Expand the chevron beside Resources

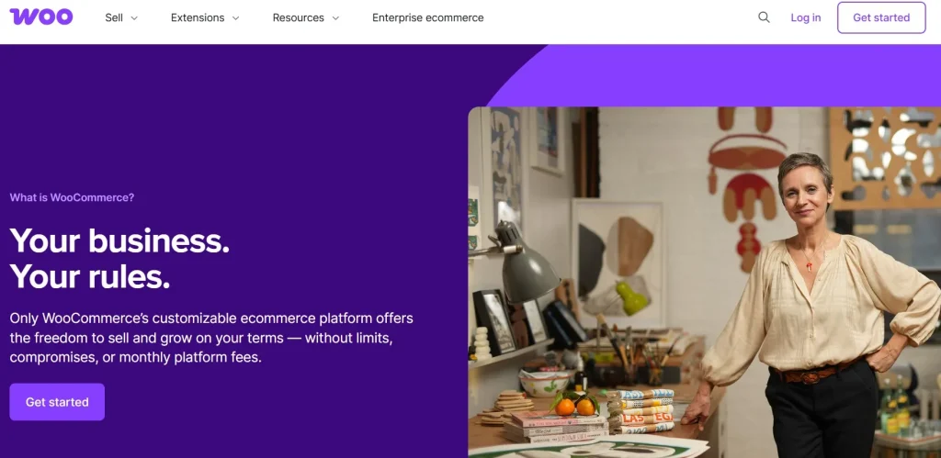point(335,18)
